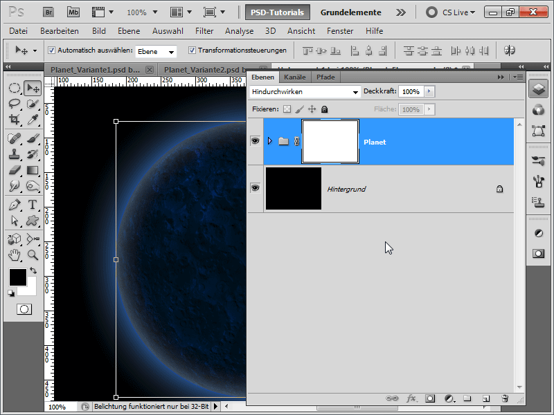Delete layer with trash icon

pyautogui.click(x=505, y=398)
